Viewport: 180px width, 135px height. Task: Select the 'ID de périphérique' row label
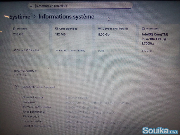click(x=34, y=112)
